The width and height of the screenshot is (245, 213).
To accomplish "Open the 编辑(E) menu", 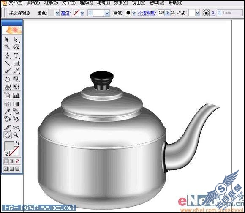I will pyautogui.click(x=33, y=3).
